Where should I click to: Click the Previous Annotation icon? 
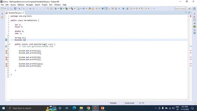[137, 9]
